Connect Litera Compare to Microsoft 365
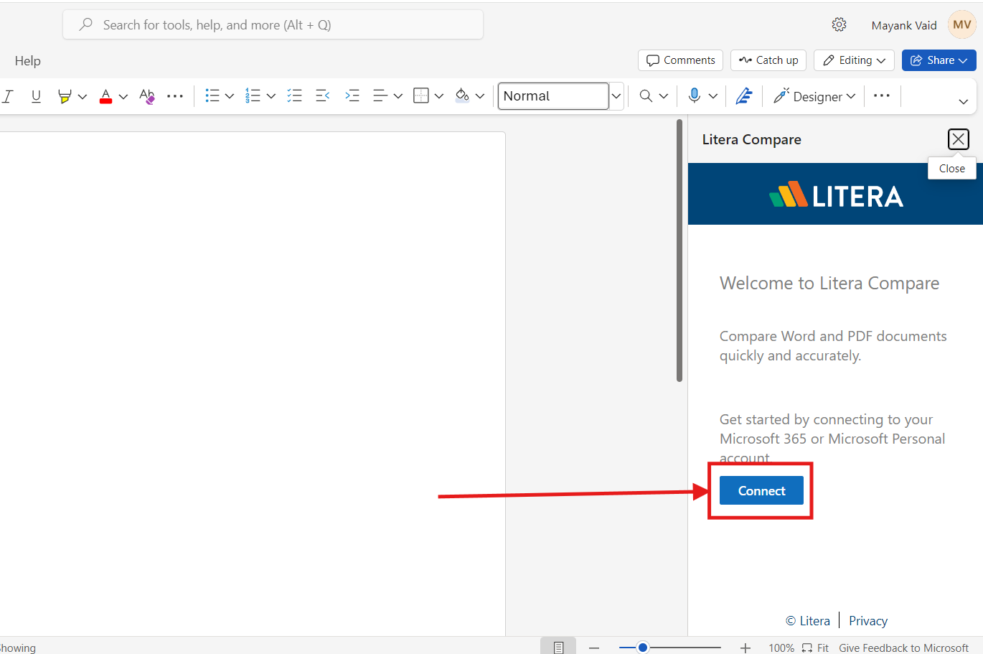This screenshot has height=654, width=983. pos(761,490)
